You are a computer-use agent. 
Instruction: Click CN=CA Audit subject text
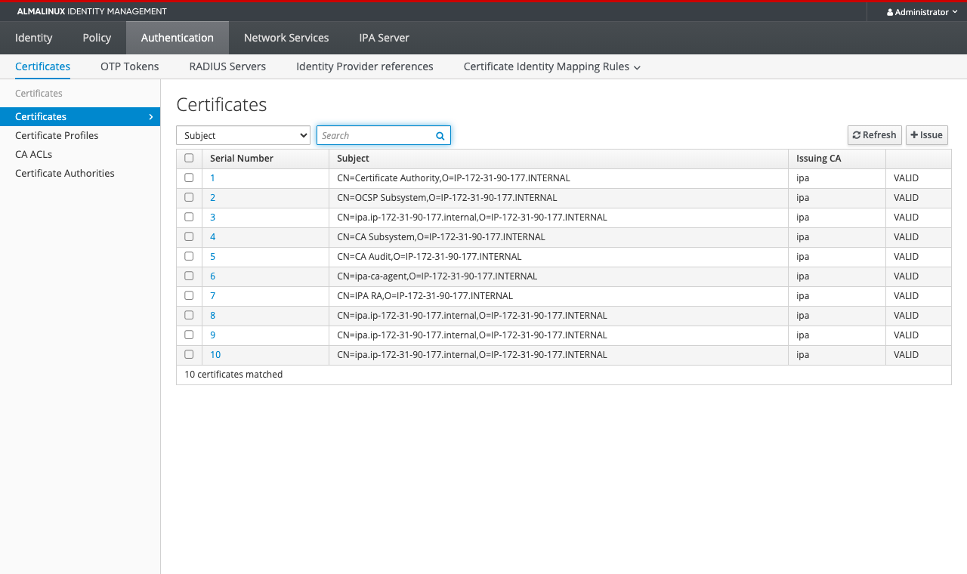click(x=429, y=256)
